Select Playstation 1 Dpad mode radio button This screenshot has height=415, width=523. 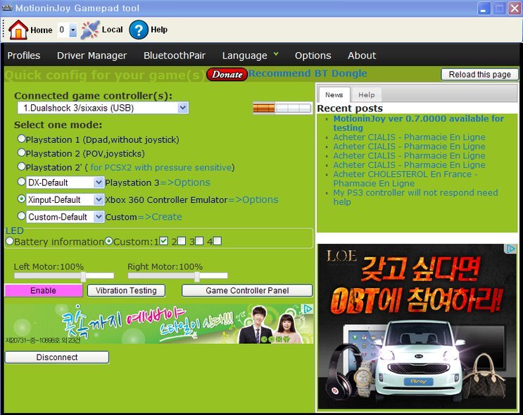click(x=21, y=139)
